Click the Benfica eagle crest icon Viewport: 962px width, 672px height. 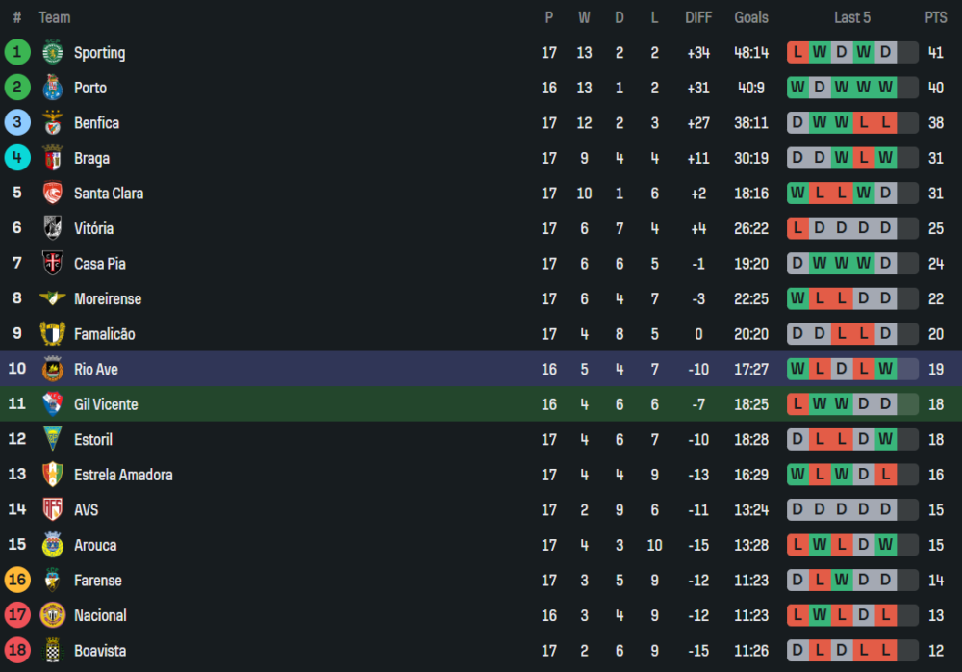pyautogui.click(x=52, y=123)
